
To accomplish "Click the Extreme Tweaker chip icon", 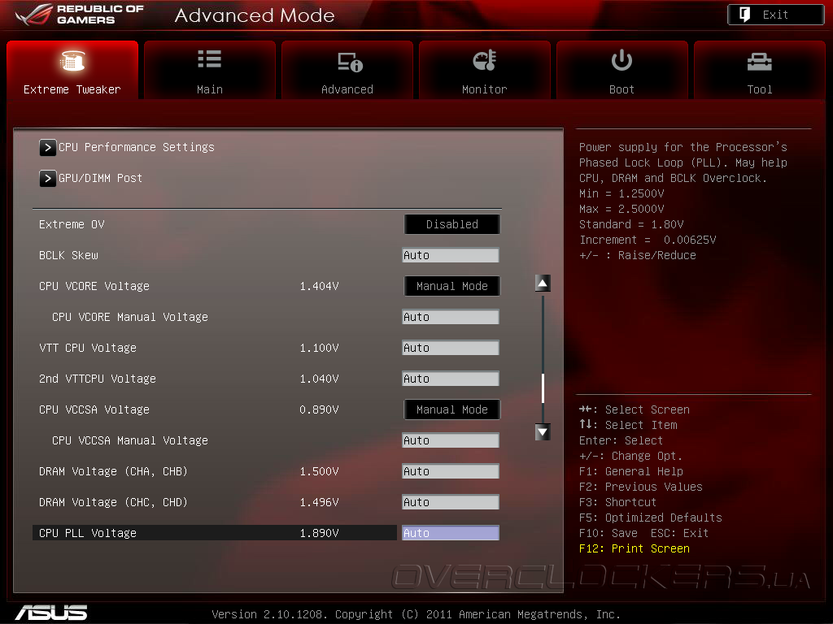I will tap(72, 60).
